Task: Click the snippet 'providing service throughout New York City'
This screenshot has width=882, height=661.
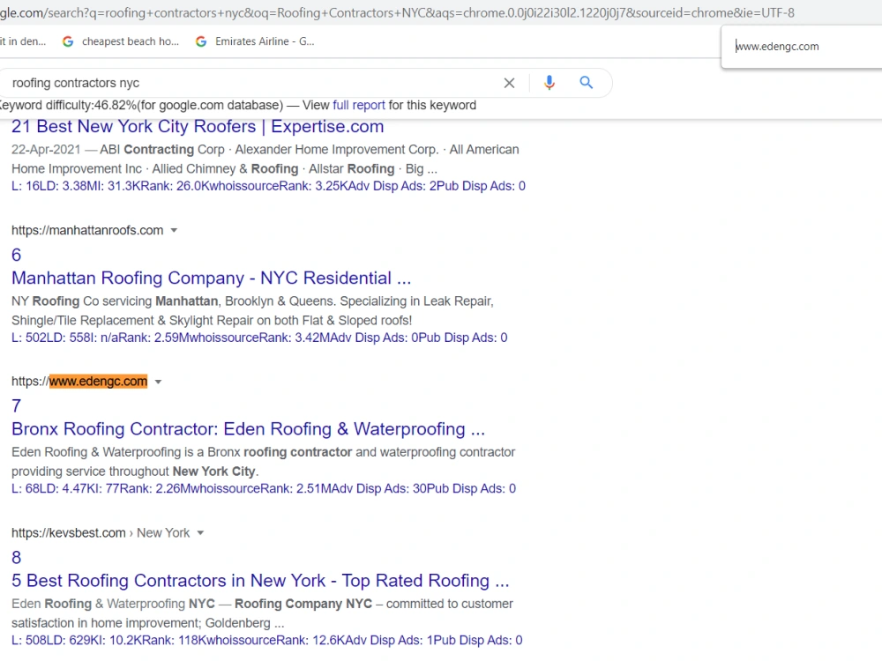Action: pyautogui.click(x=135, y=472)
